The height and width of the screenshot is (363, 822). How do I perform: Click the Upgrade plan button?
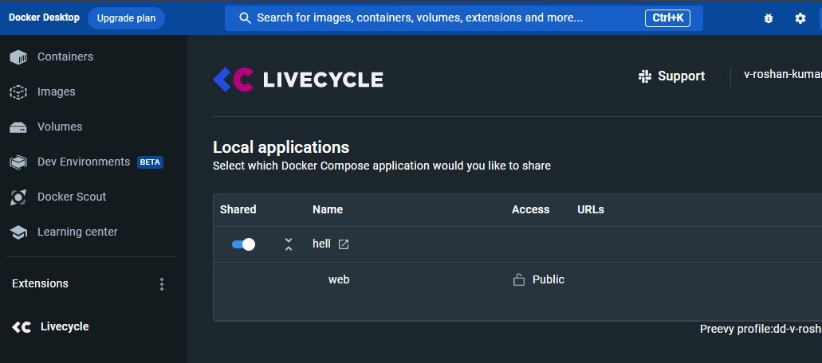tap(126, 18)
